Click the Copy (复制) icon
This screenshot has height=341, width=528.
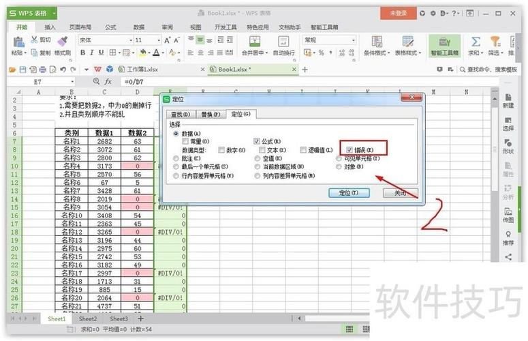34,53
